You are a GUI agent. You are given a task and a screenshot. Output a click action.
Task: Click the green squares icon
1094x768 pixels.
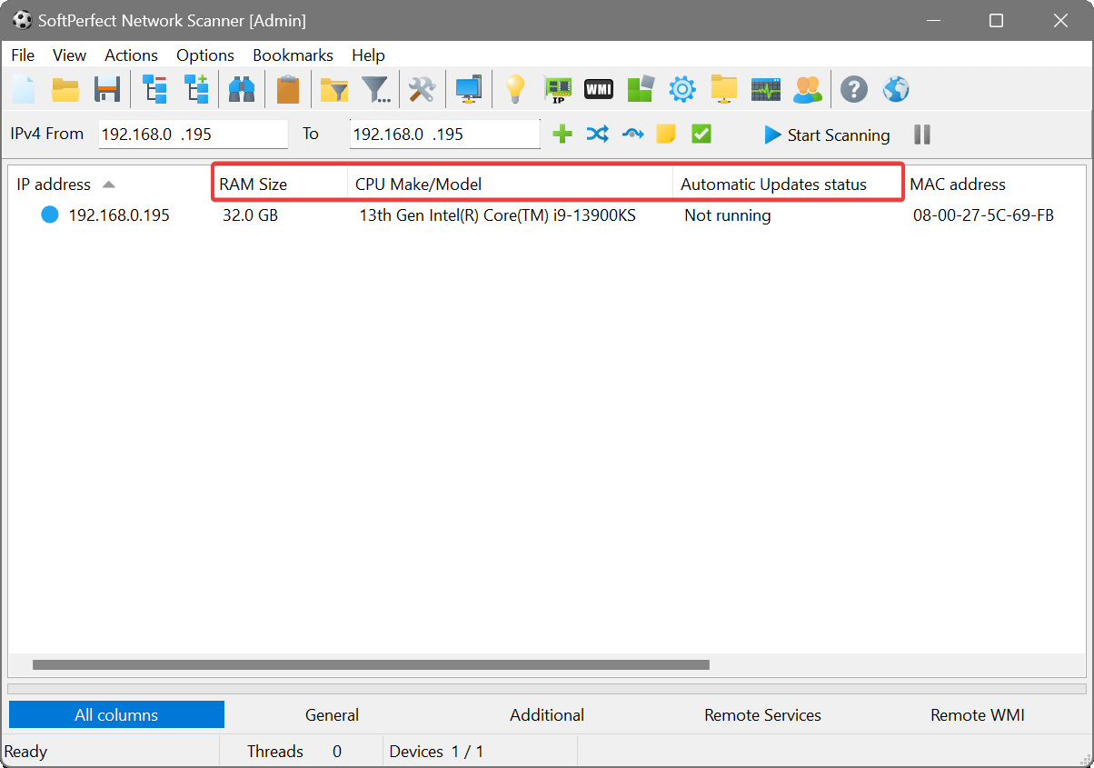coord(641,89)
